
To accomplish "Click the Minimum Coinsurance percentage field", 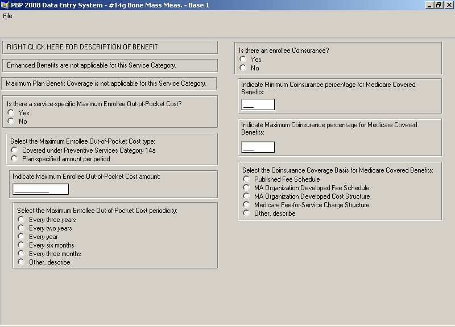I will pyautogui.click(x=258, y=104).
